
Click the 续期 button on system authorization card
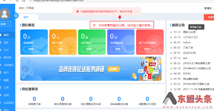point(31,49)
